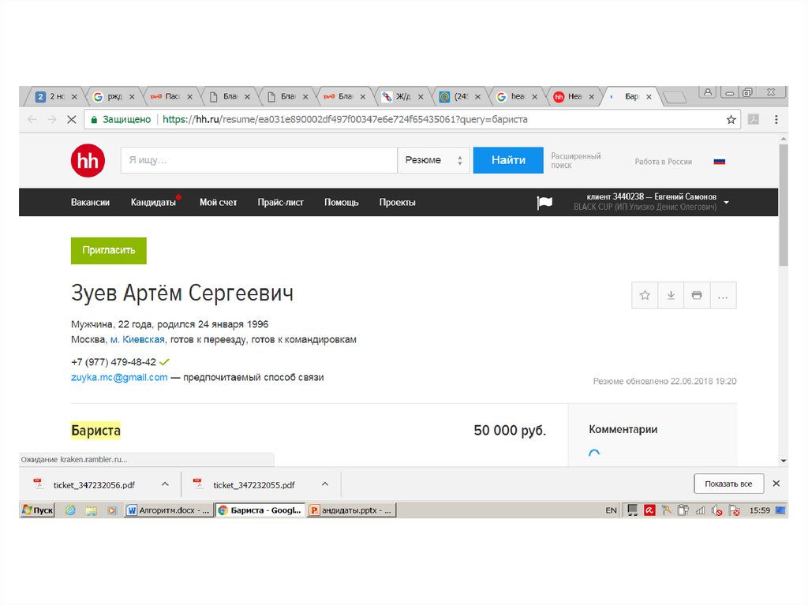Stop page loading with X button
The image size is (808, 605).
(x=71, y=120)
